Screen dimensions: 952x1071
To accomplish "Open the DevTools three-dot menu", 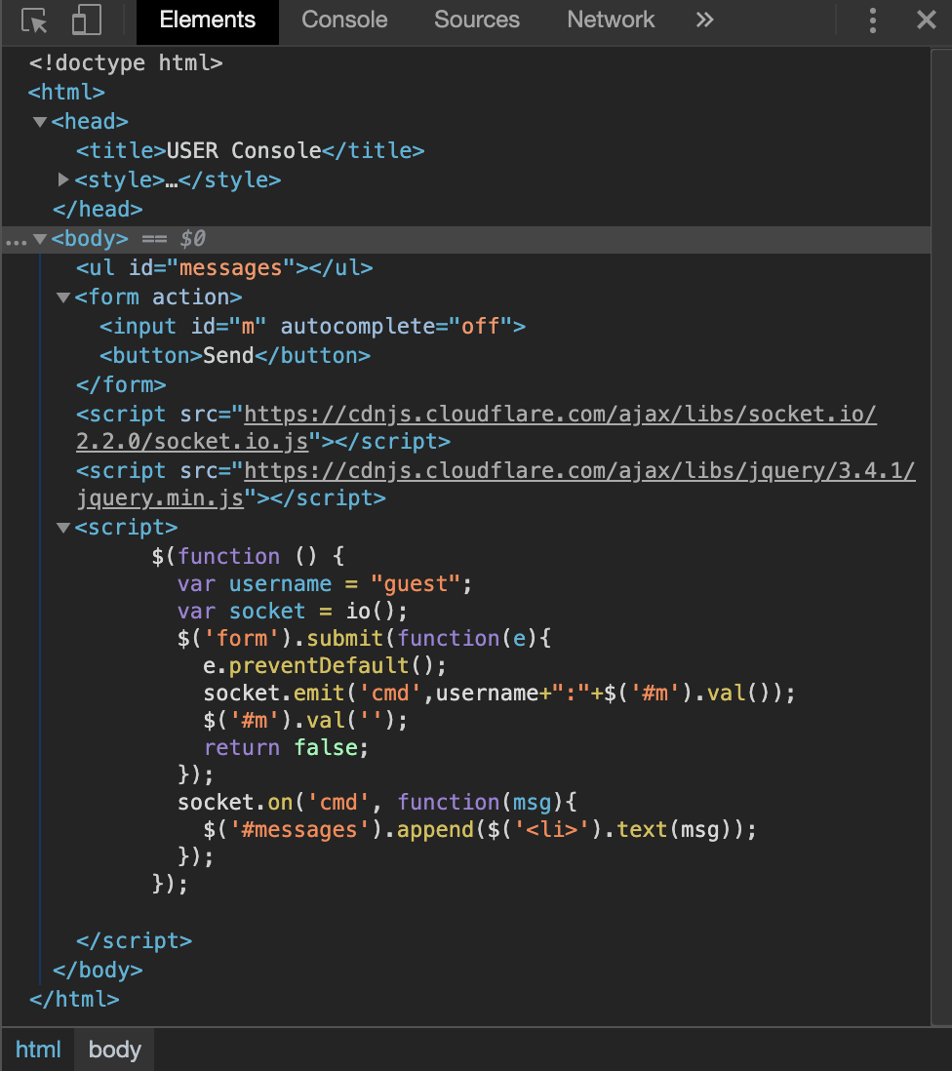I will [873, 20].
